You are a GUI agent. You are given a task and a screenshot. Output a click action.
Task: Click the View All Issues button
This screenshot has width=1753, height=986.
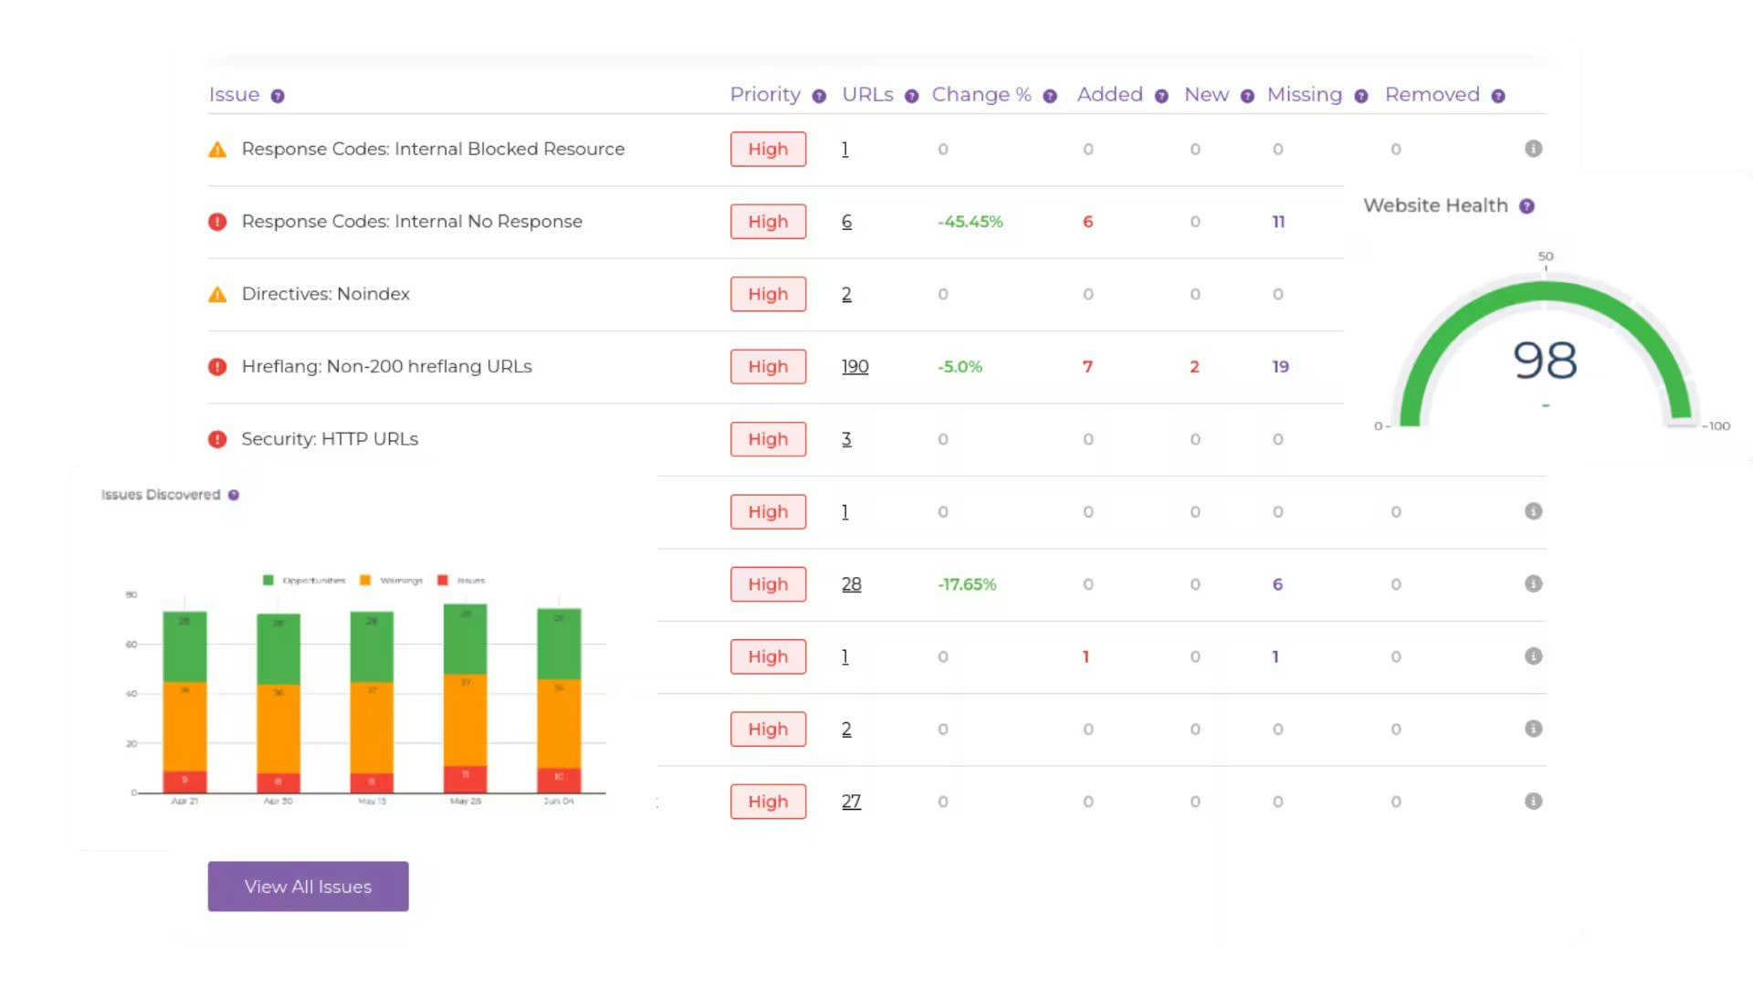(308, 886)
